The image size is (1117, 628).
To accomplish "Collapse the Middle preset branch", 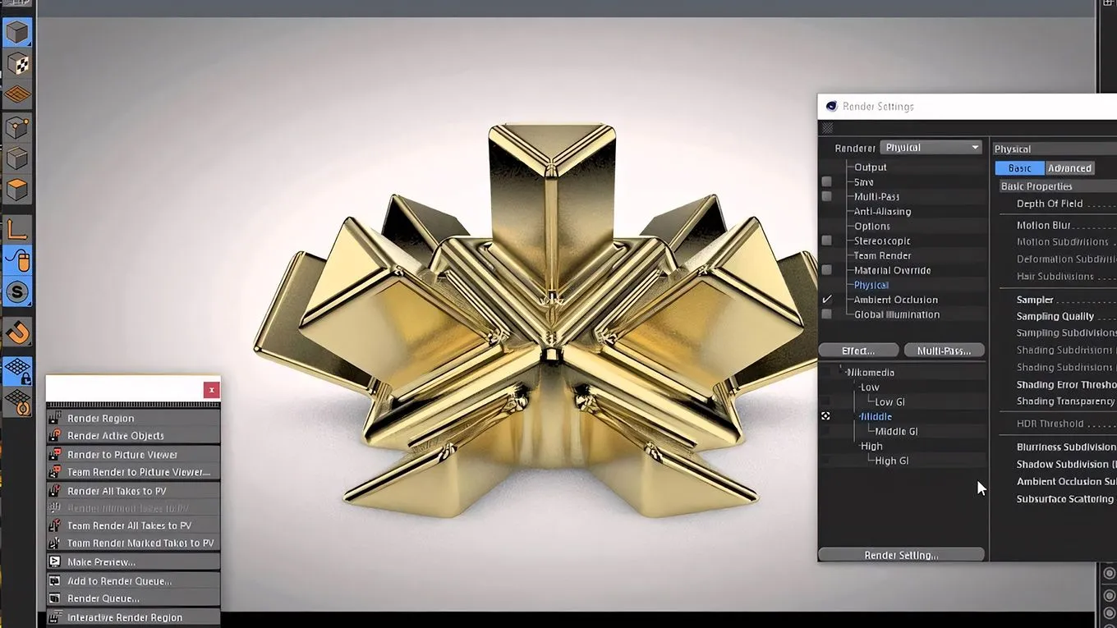I will click(860, 416).
